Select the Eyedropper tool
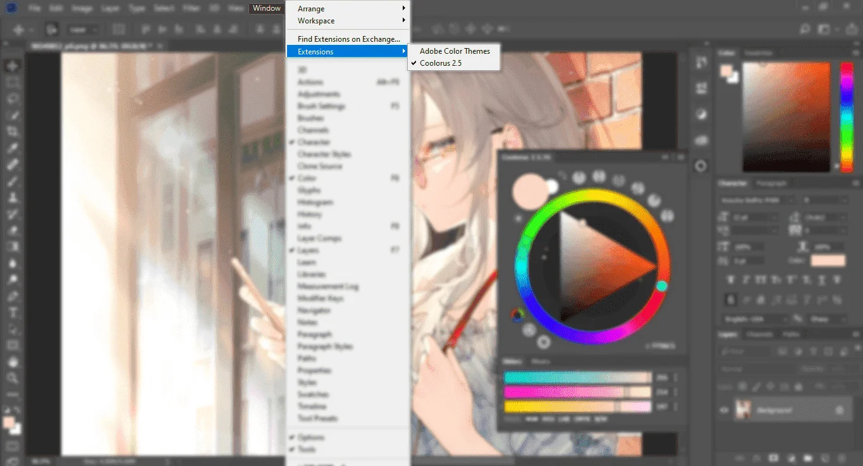The width and height of the screenshot is (863, 466). coord(13,148)
